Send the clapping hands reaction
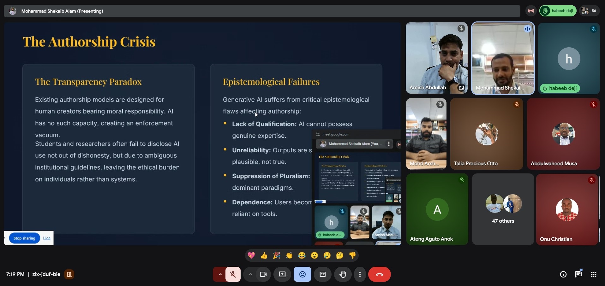Screen dimensions: 605x286 pyautogui.click(x=289, y=255)
